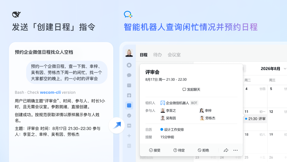The width and height of the screenshot is (287, 162).
Task: Click the blue arrow button between panels
Action: click(x=117, y=125)
